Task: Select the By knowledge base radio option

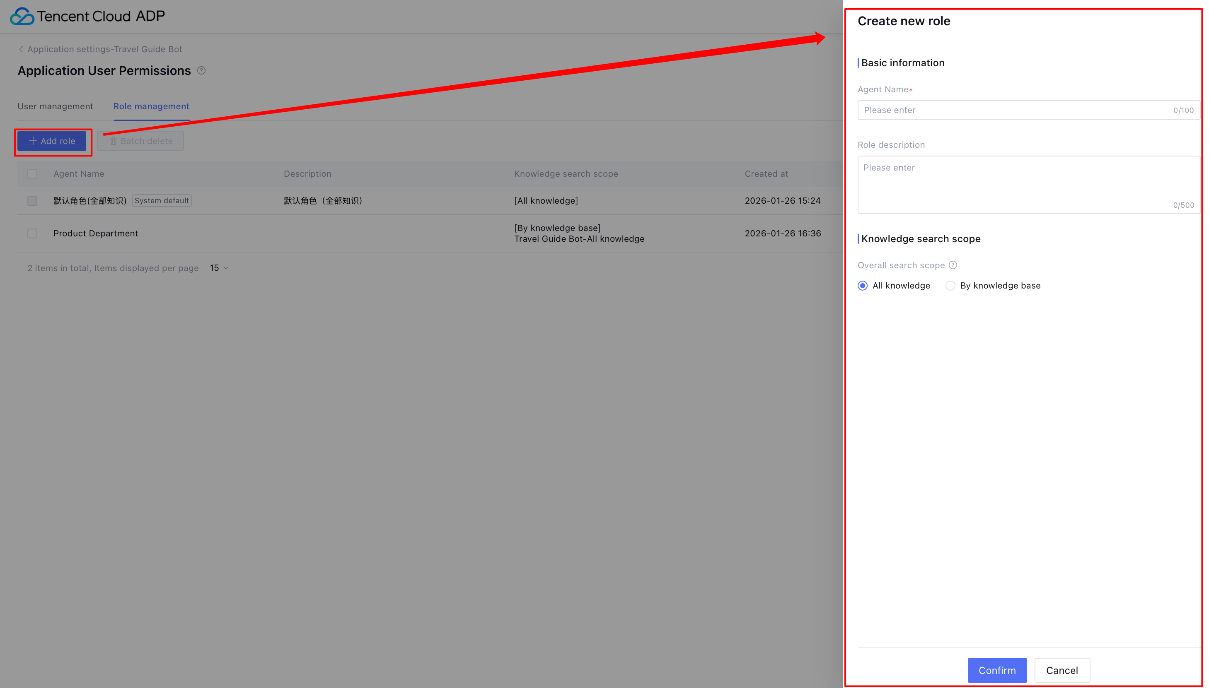Action: 950,285
